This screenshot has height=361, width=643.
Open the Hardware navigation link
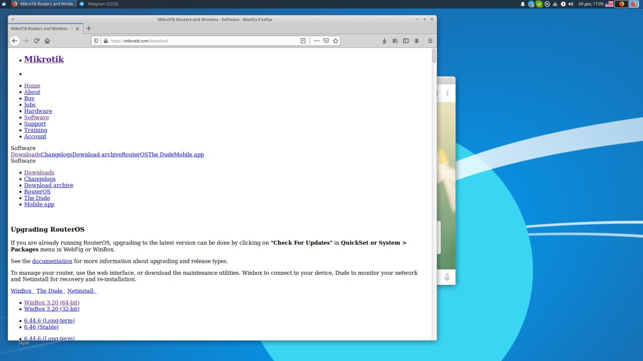pyautogui.click(x=38, y=111)
